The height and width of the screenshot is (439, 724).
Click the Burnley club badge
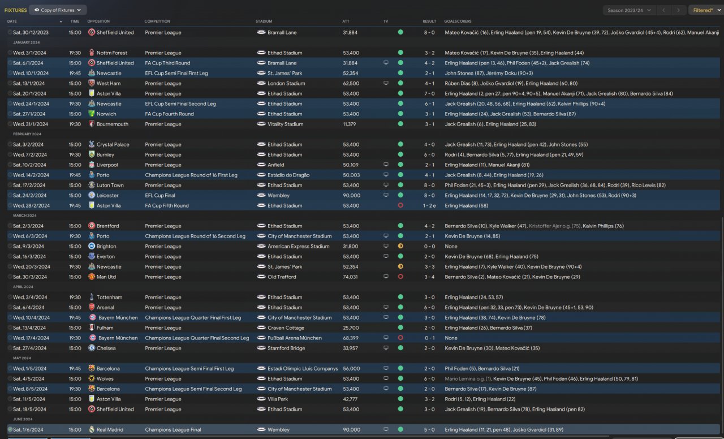coord(92,154)
